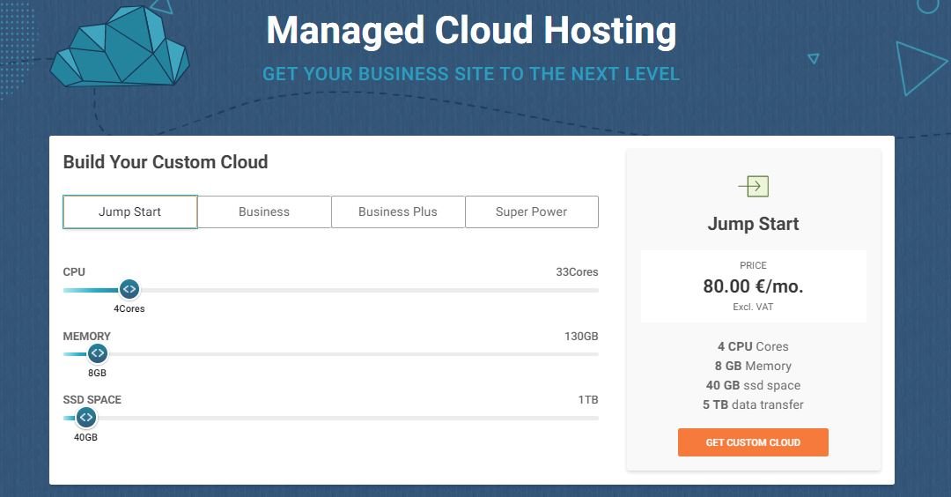Switch to the Business plan tab

(264, 211)
